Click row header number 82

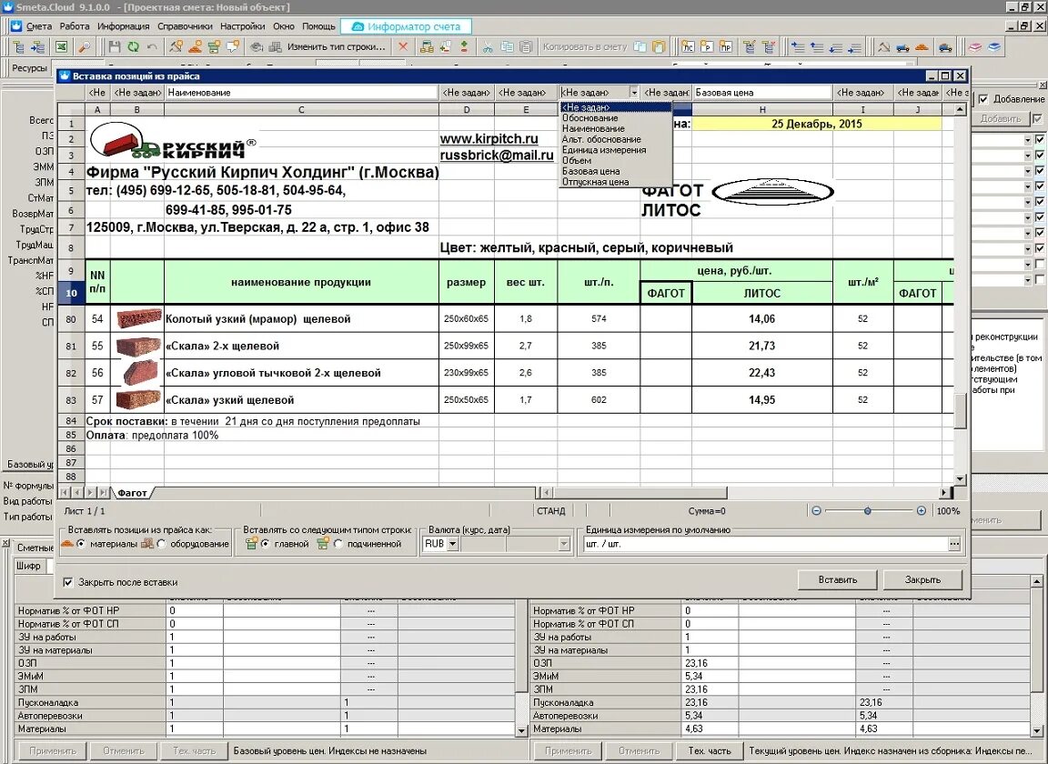pyautogui.click(x=71, y=373)
